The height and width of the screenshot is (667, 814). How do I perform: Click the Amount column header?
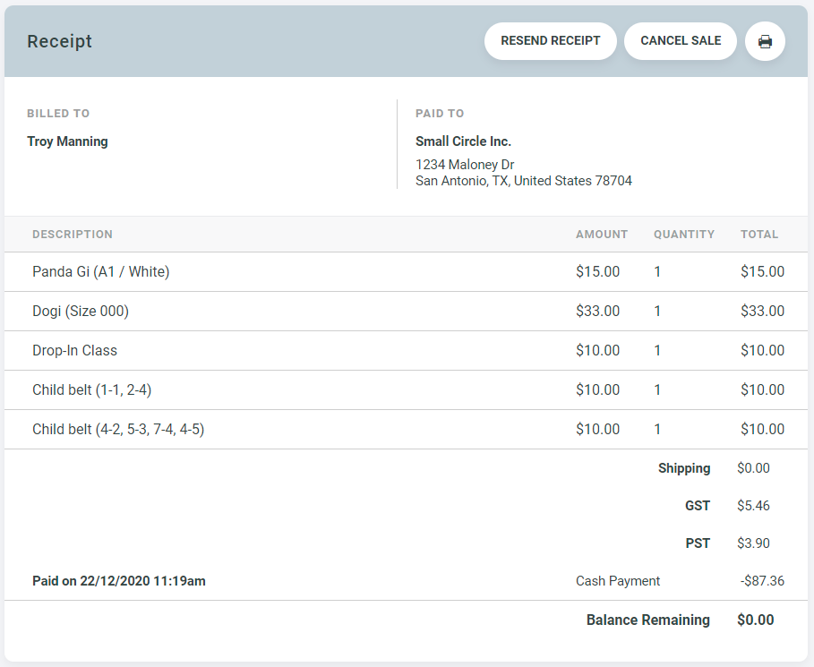pos(601,235)
